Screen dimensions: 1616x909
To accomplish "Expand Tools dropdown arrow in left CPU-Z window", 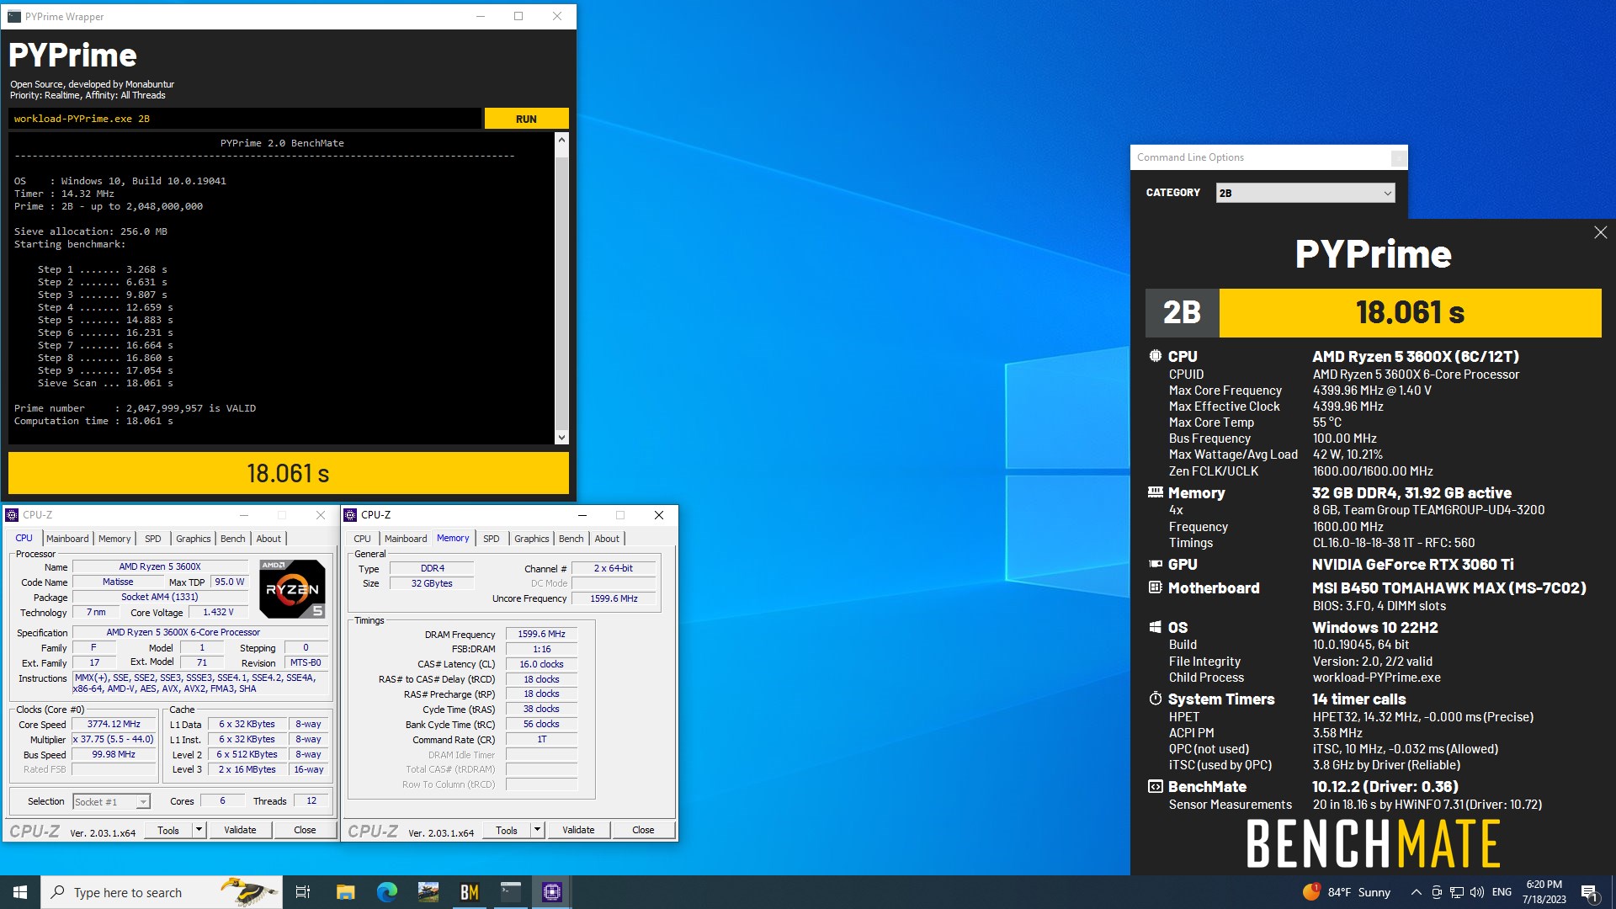I will (x=199, y=830).
